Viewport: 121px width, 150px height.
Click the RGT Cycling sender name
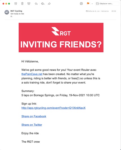(x=16, y=11)
